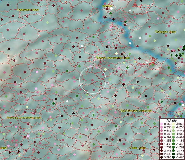Pick the light pink swatch beside 0.040
185x160 pixels.
pyautogui.click(x=162, y=124)
